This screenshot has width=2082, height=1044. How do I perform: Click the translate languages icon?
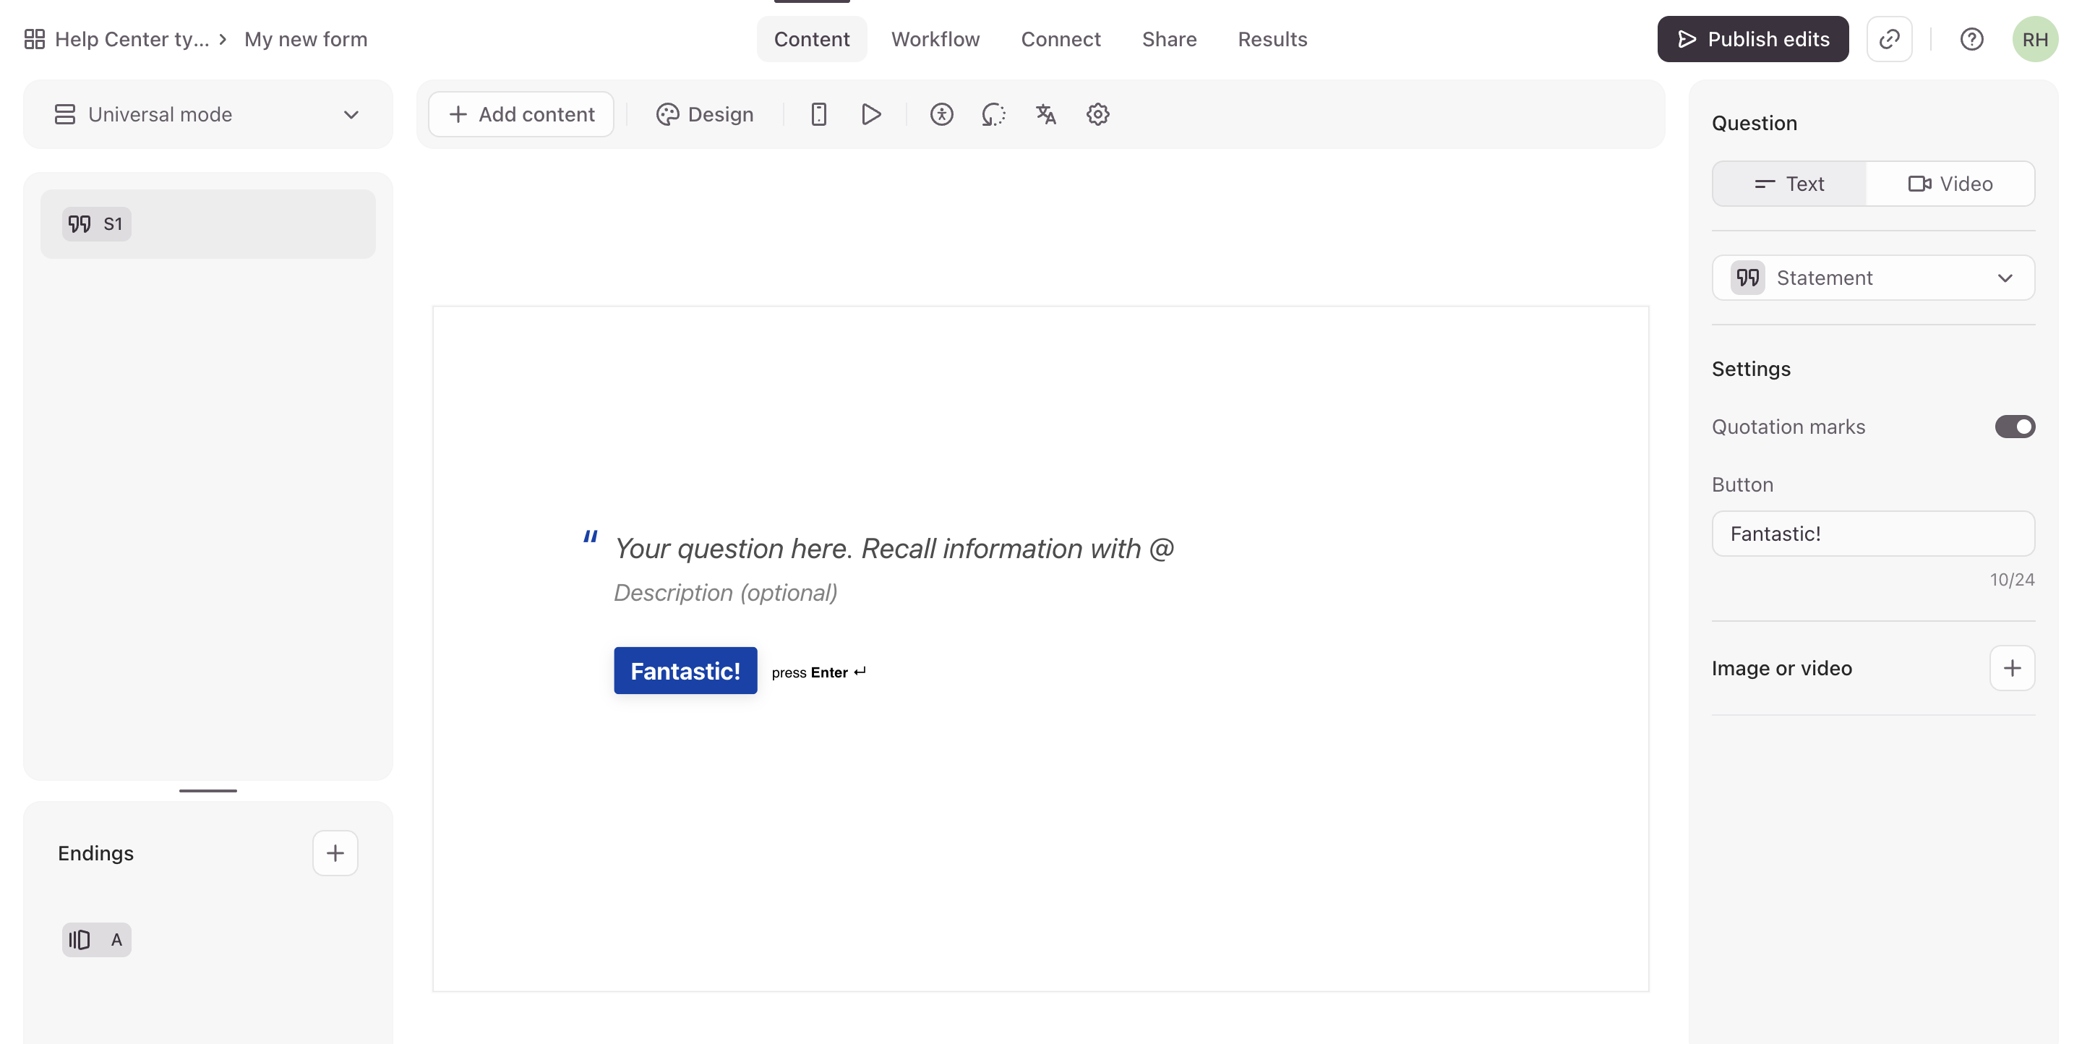tap(1046, 114)
